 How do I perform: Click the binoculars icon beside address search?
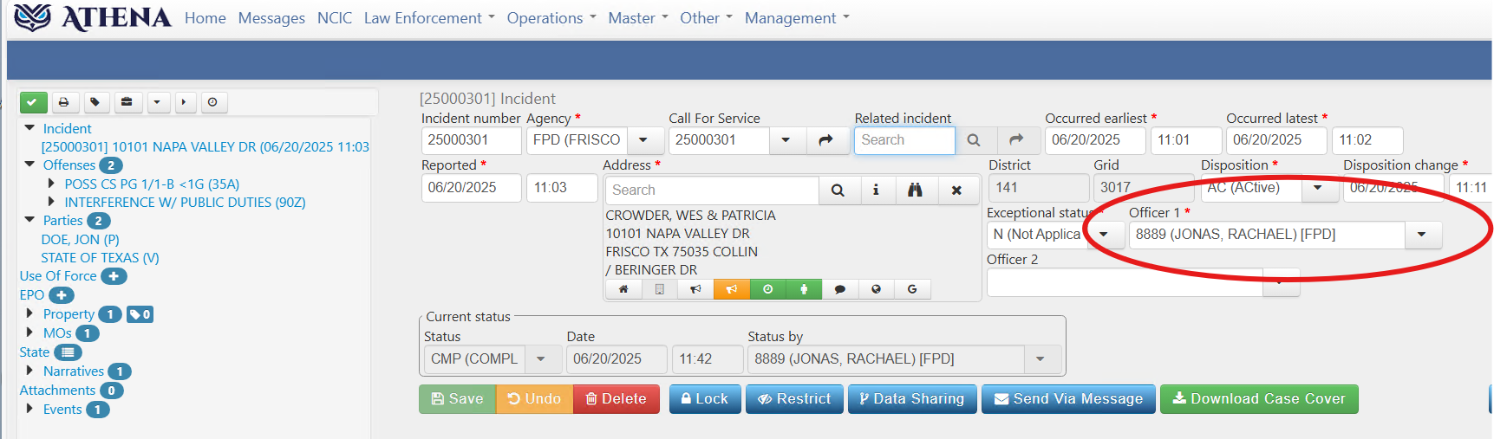(915, 190)
